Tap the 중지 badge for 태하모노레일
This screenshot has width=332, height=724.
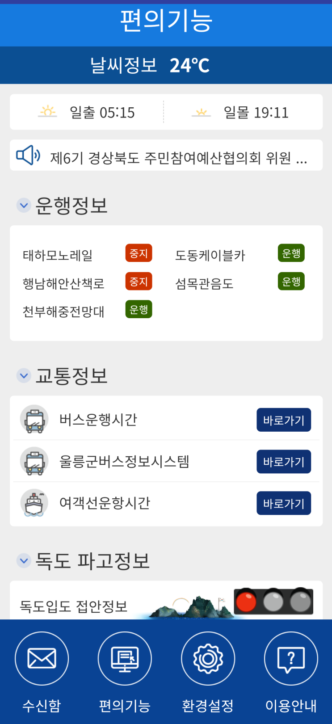pyautogui.click(x=139, y=253)
